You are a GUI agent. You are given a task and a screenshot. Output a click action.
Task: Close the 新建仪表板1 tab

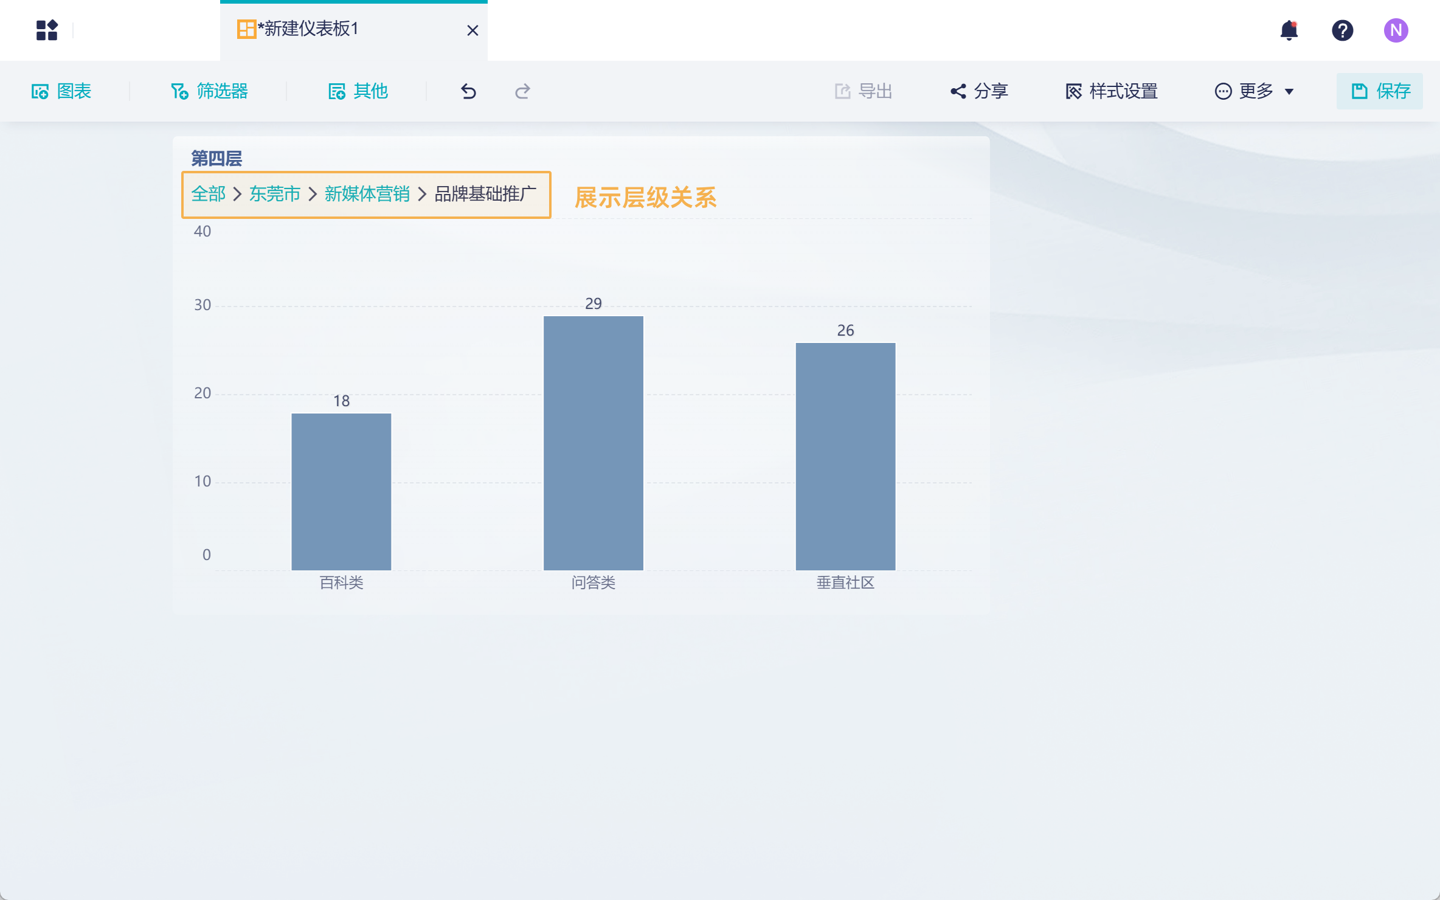[472, 30]
